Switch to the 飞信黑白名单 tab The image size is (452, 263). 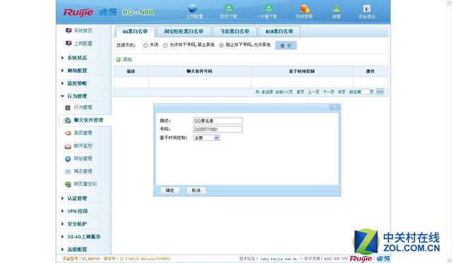tap(234, 31)
